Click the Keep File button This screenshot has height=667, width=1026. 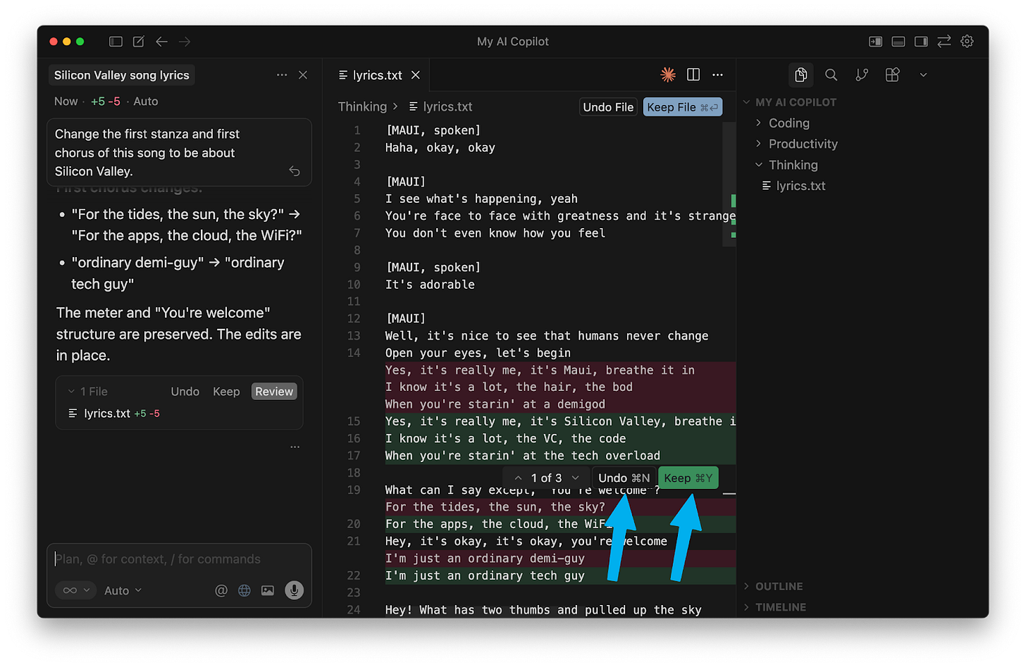pos(683,107)
